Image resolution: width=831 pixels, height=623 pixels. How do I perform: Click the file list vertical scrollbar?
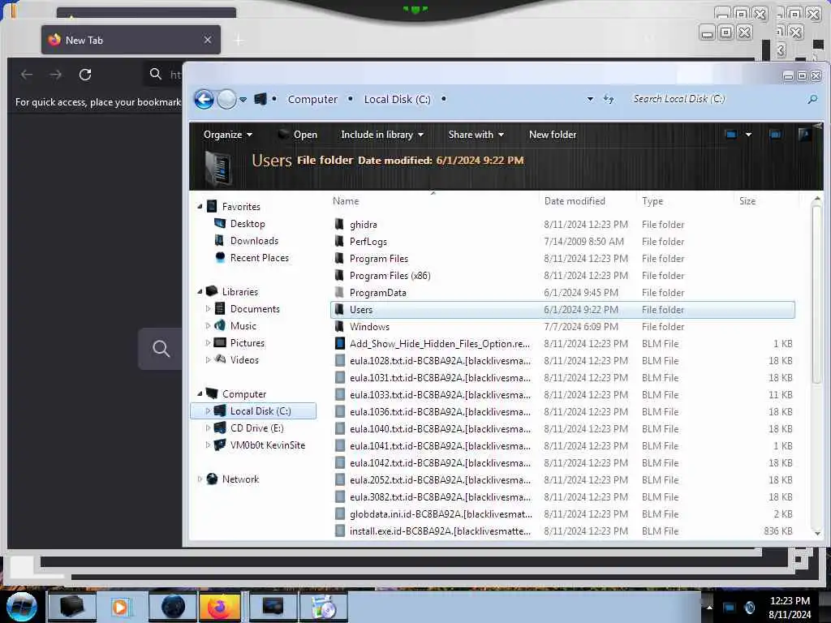tap(816, 294)
